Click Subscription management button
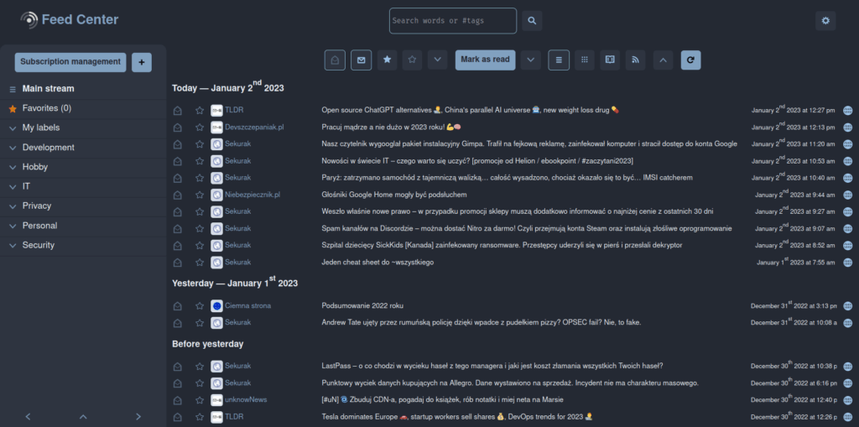Screen dimensions: 859x427 click(x=70, y=62)
